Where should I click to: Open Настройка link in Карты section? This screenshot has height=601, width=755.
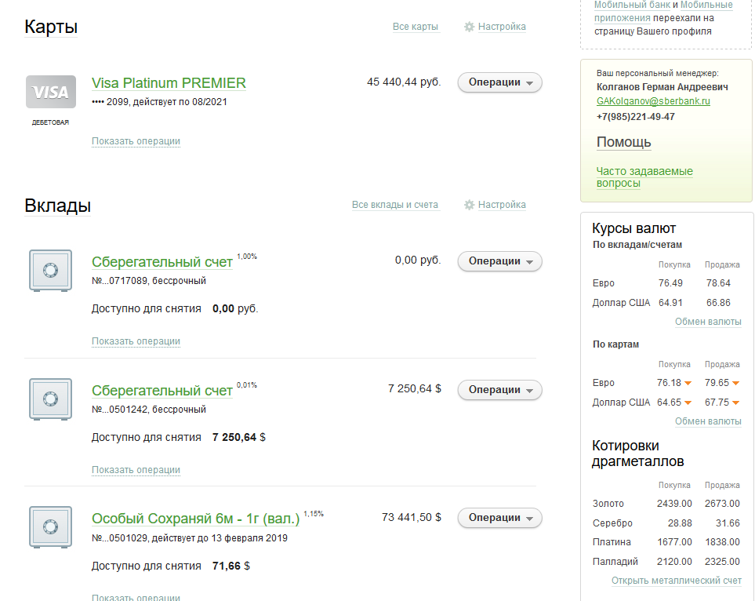(x=502, y=27)
